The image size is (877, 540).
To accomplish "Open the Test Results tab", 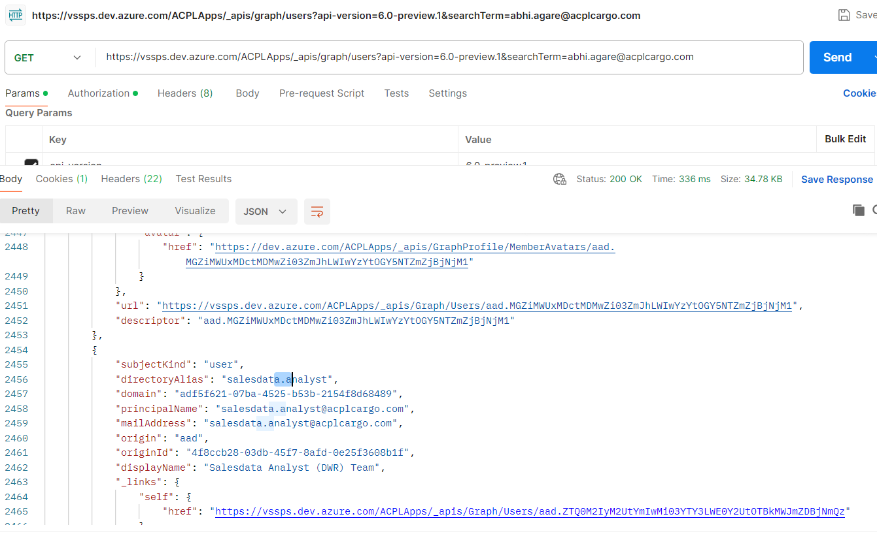I will point(203,179).
